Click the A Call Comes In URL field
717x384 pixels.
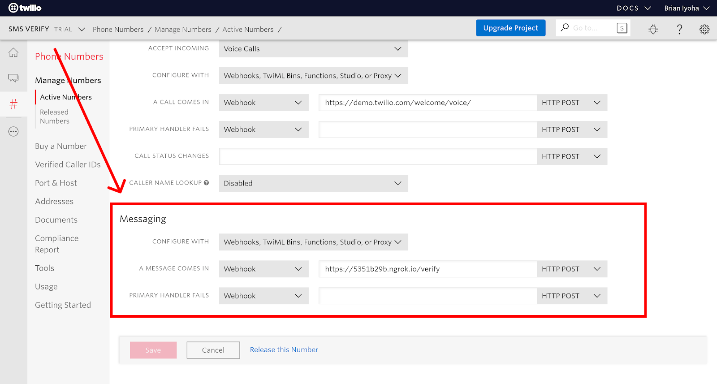click(x=428, y=103)
